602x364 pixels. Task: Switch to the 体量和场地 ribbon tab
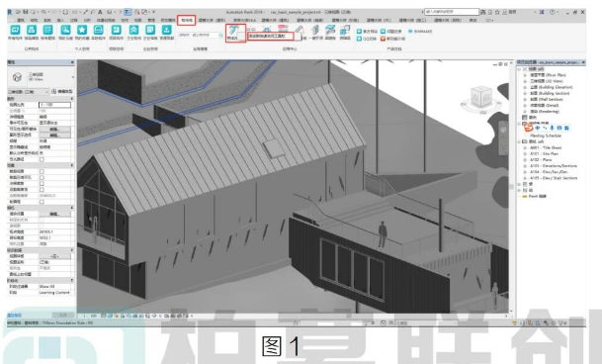pyautogui.click(x=106, y=20)
